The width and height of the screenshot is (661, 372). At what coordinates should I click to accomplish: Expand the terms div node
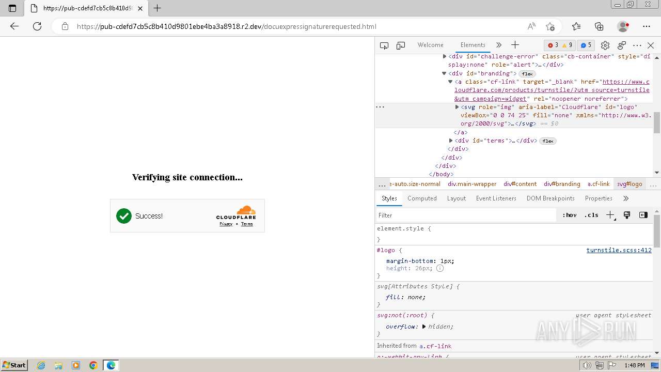451,141
